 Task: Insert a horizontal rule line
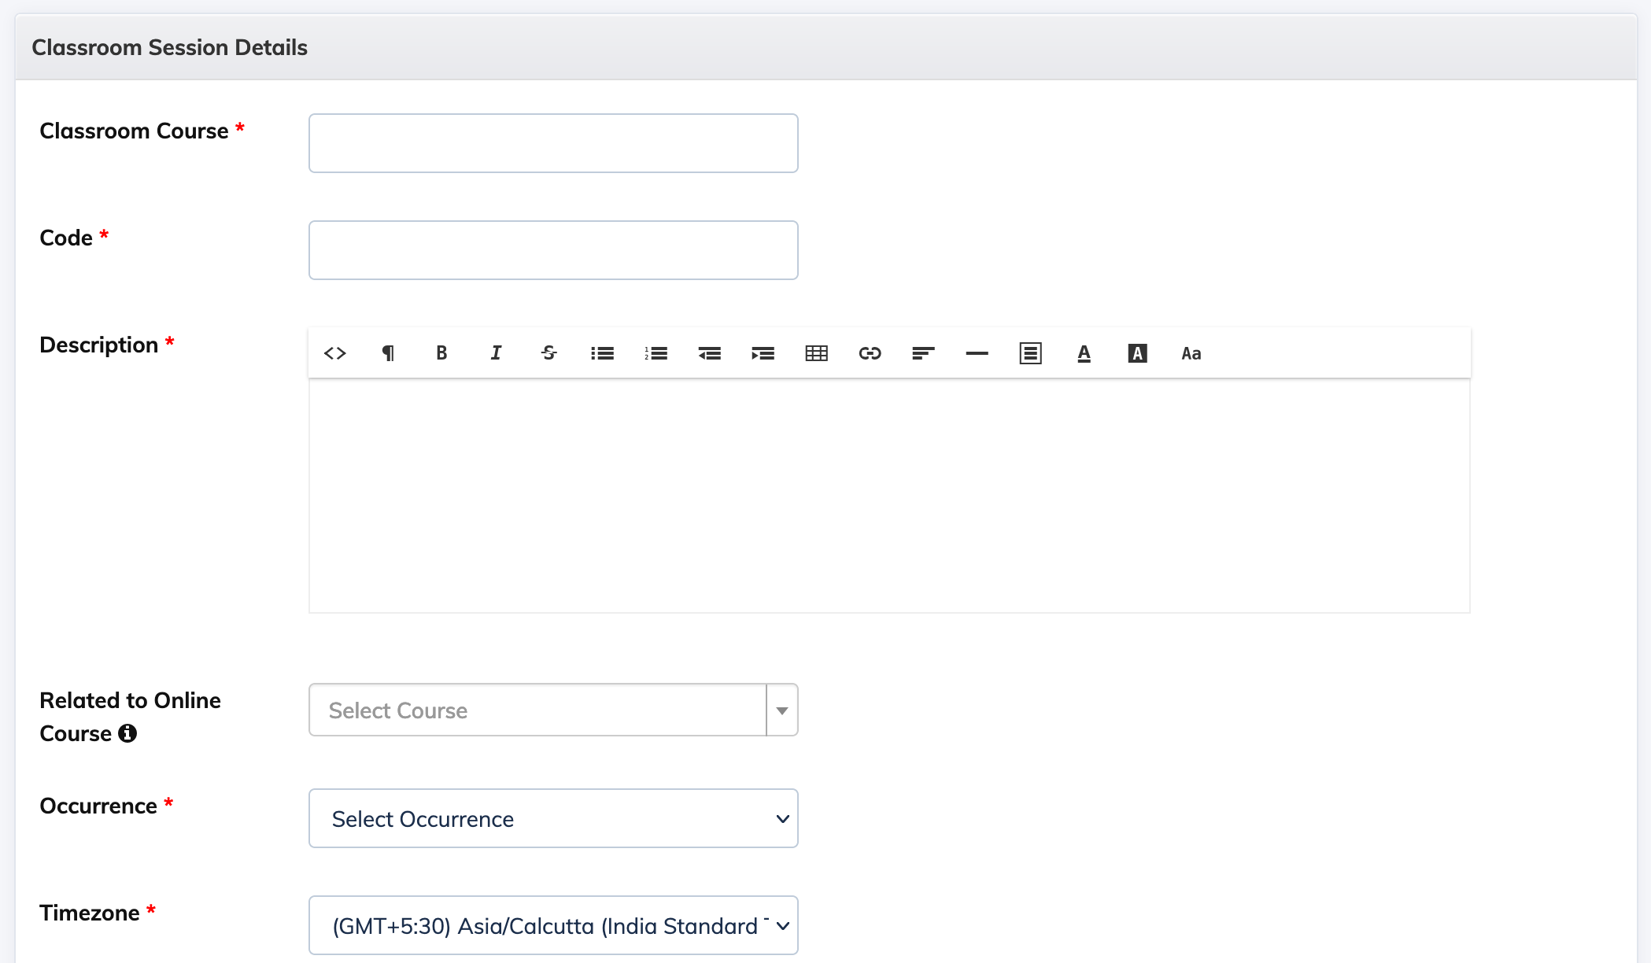pyautogui.click(x=977, y=353)
